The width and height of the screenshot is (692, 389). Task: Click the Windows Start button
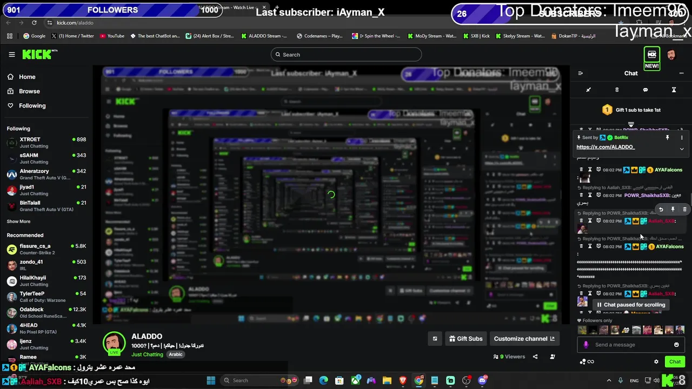[x=211, y=380]
